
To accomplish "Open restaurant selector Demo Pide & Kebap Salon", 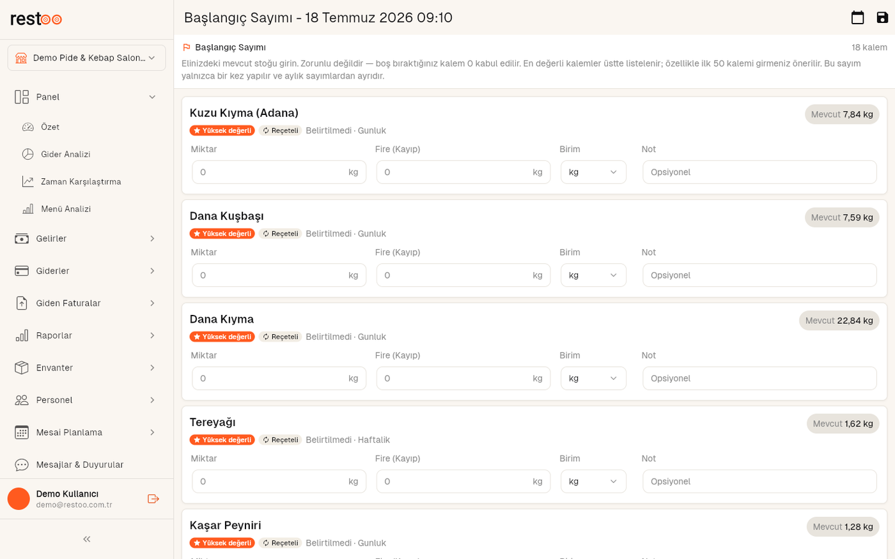I will 86,58.
